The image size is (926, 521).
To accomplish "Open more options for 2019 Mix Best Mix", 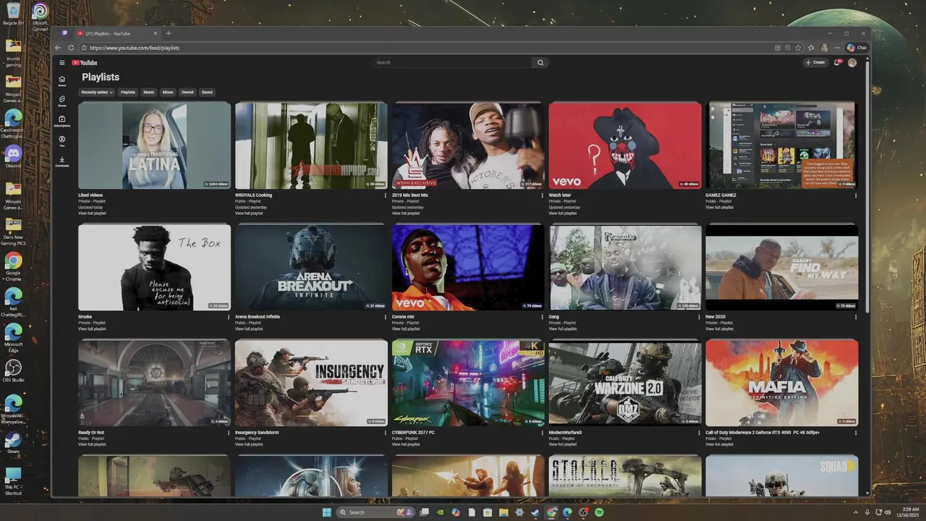I will click(542, 195).
